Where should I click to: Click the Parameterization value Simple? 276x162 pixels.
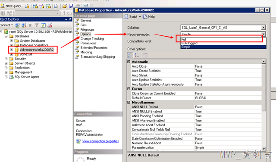(x=200, y=148)
